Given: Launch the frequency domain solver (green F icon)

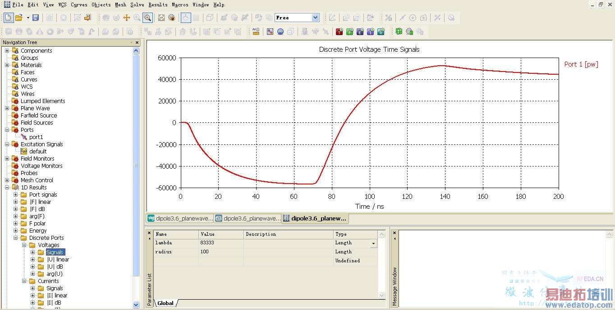Looking at the screenshot, I should click(x=349, y=31).
